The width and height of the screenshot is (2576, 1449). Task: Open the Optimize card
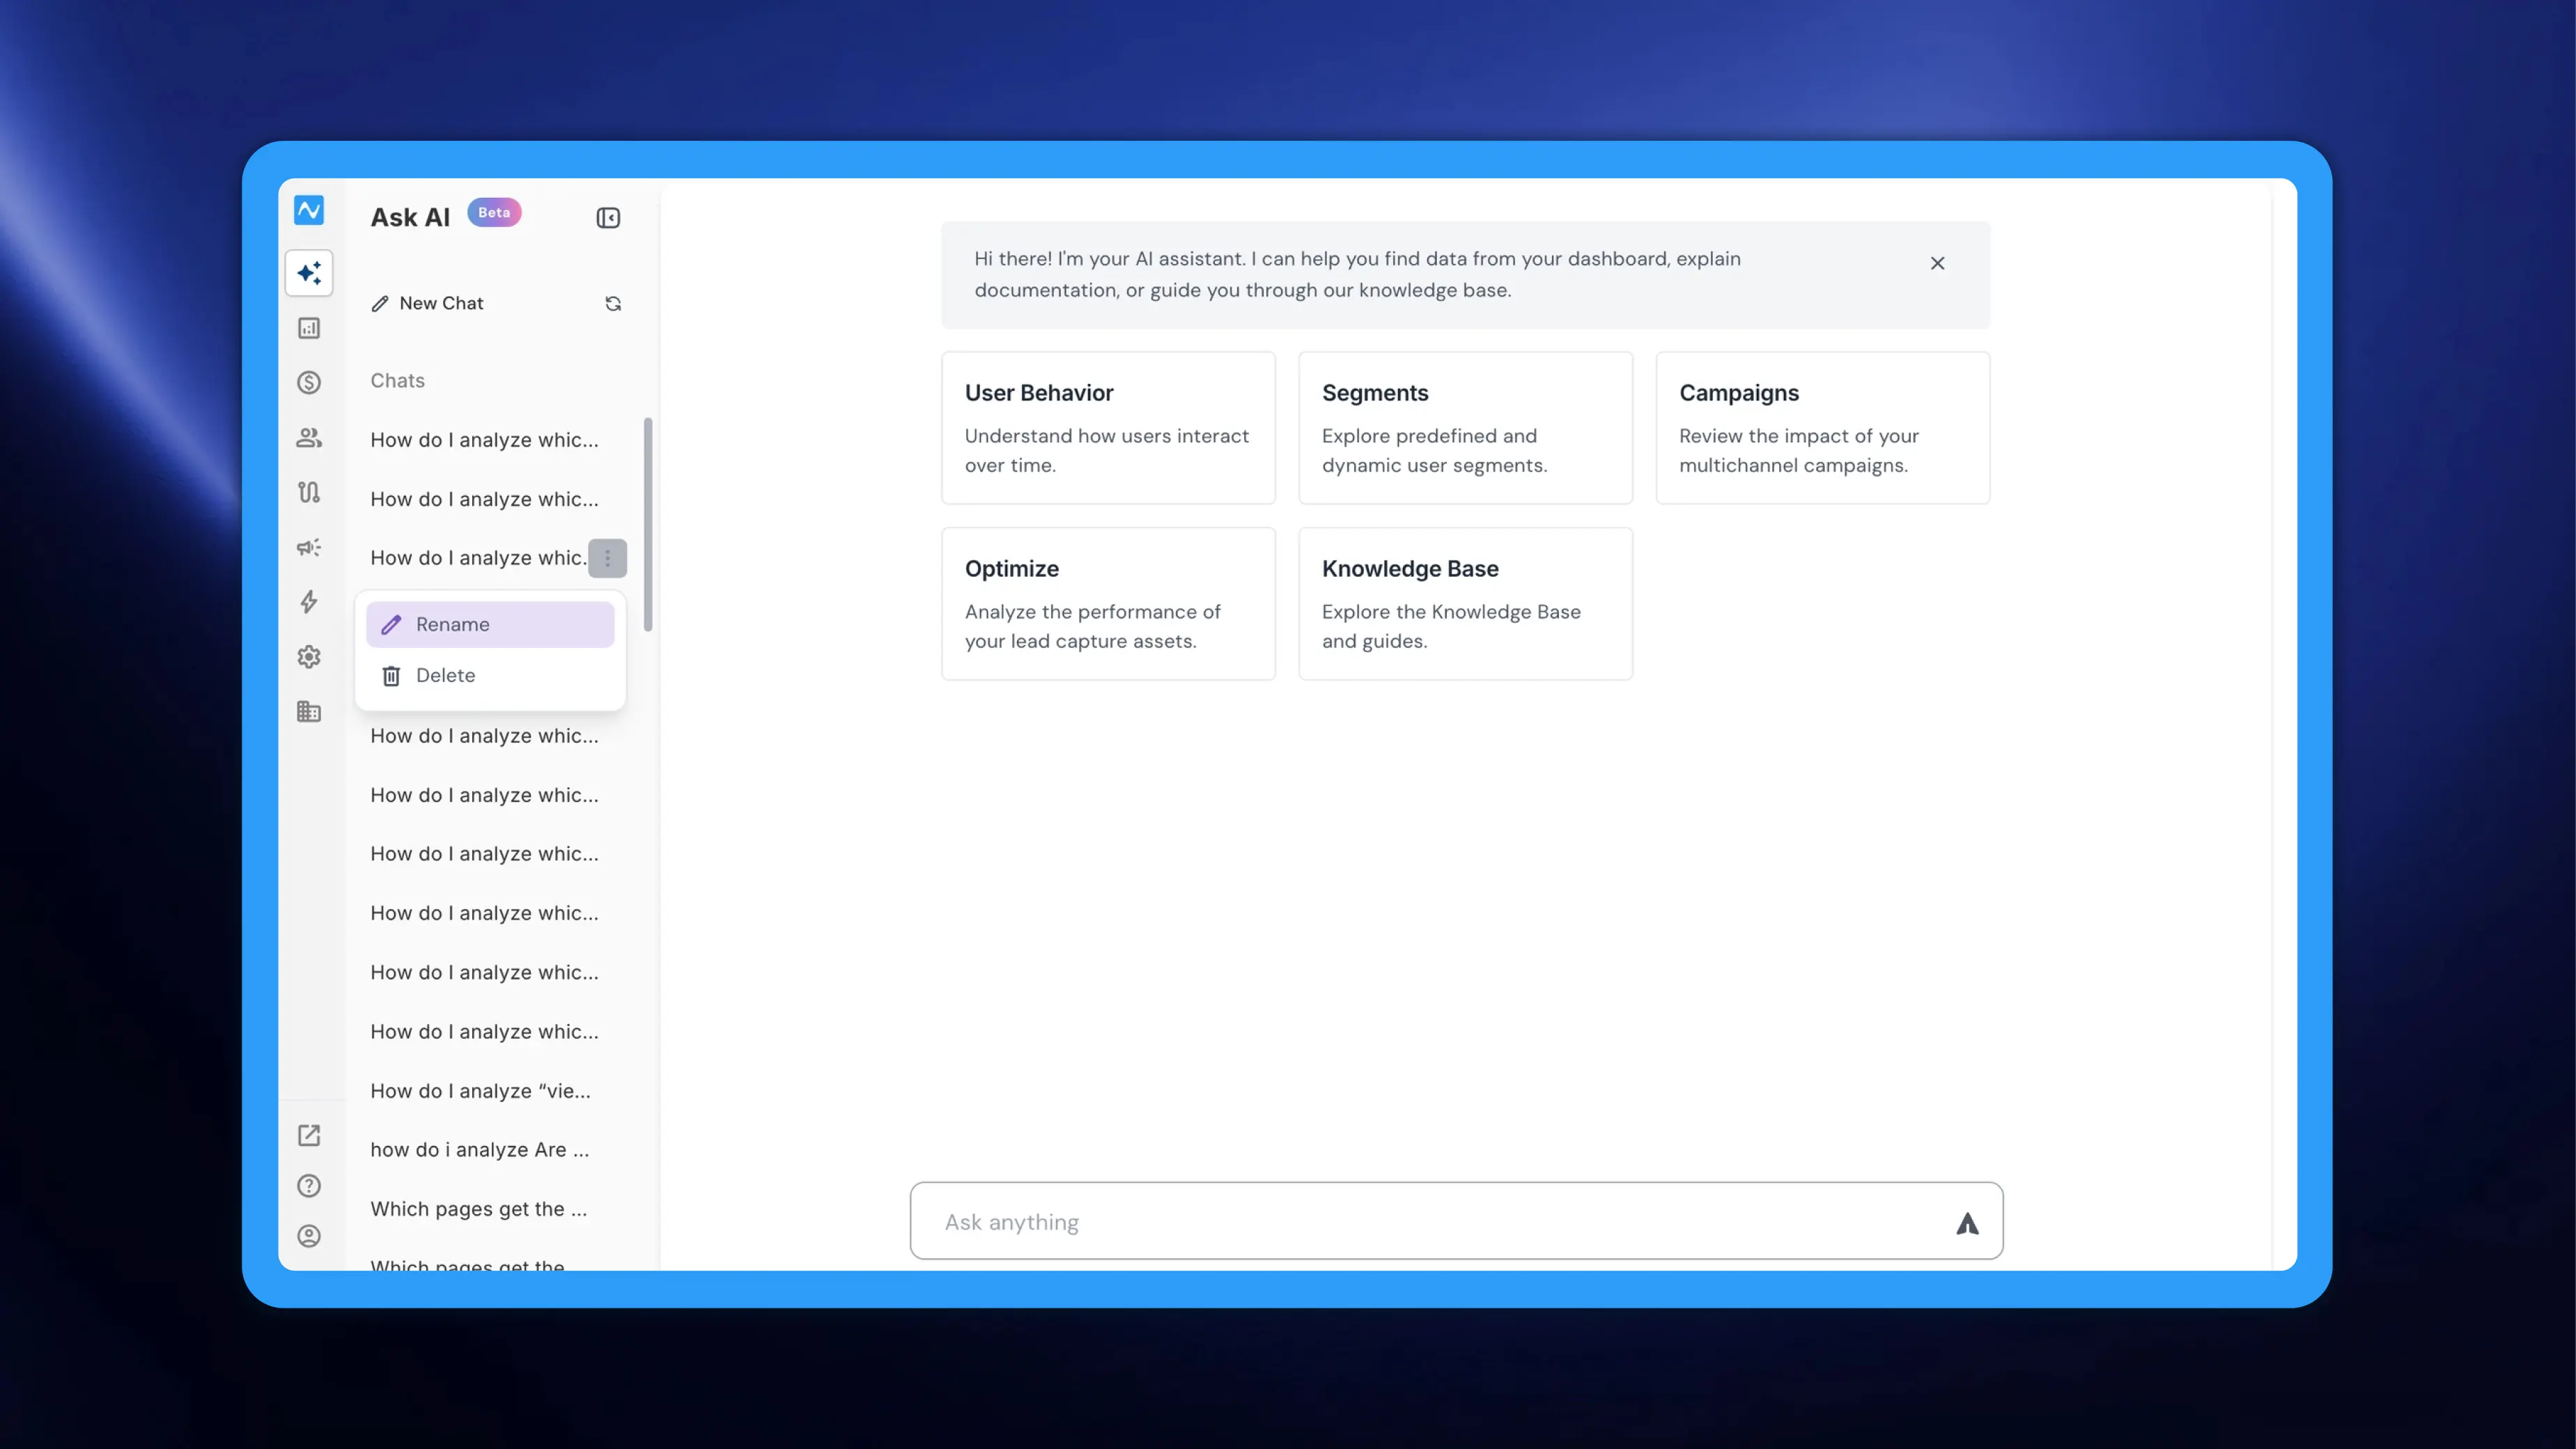(1108, 604)
